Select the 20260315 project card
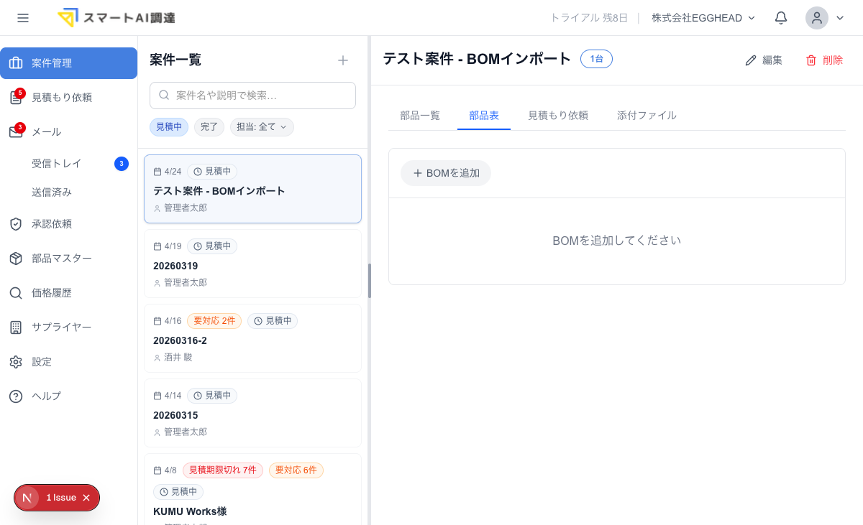Viewport: 863px width, 525px height. point(252,413)
